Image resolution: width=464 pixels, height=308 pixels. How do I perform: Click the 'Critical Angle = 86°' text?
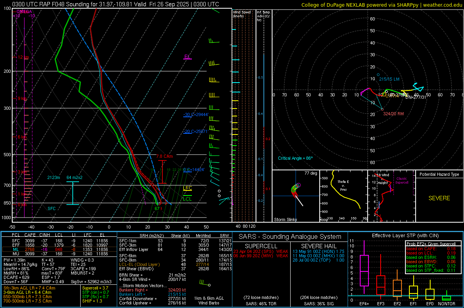[295, 158]
